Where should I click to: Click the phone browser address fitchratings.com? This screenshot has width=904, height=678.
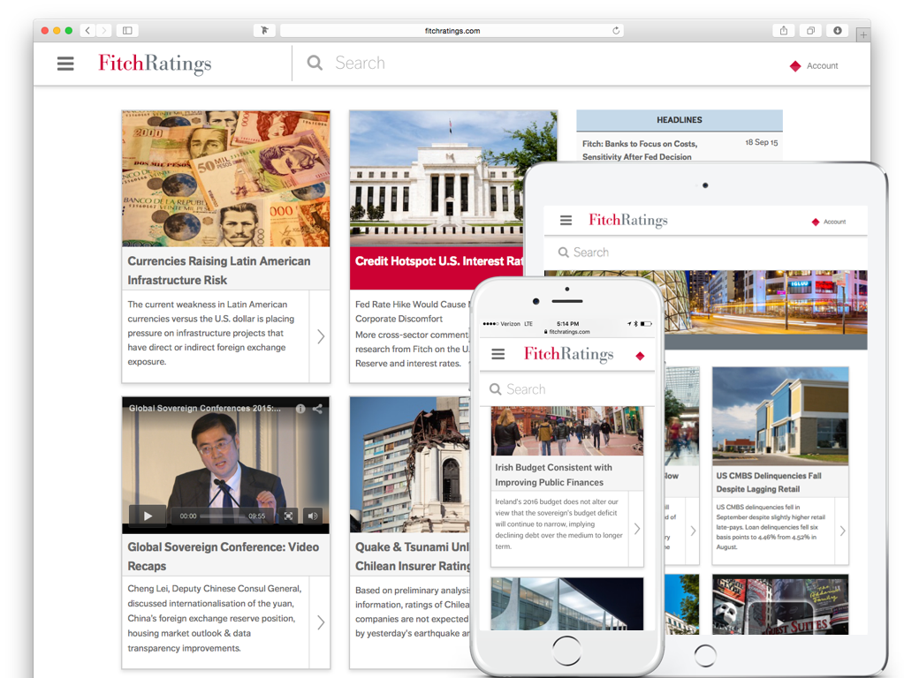click(x=566, y=332)
